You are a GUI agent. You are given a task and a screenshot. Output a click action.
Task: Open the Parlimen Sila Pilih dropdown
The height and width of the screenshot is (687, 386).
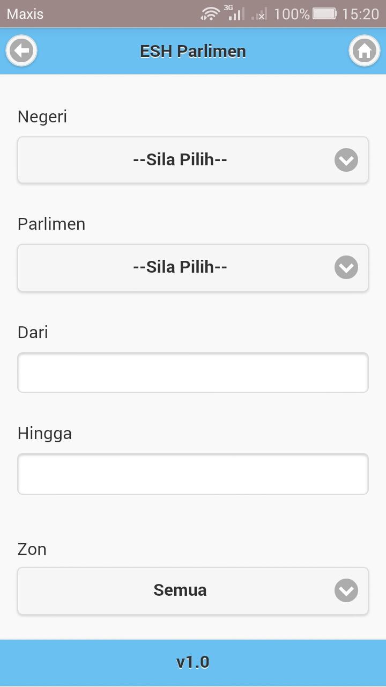tap(193, 268)
